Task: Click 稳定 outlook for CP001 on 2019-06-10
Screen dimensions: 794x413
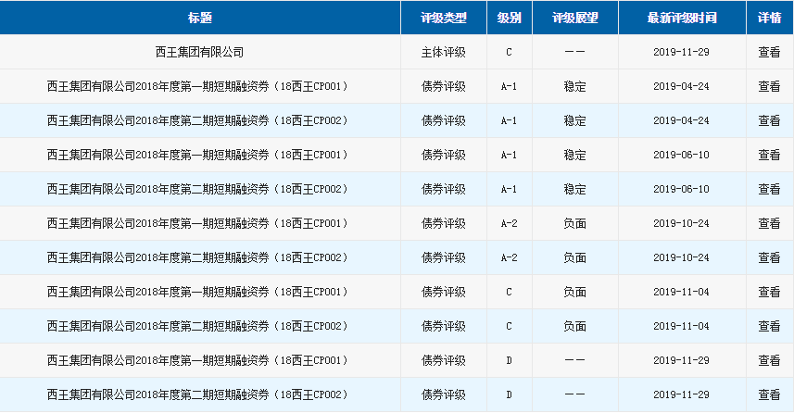Action: [574, 155]
